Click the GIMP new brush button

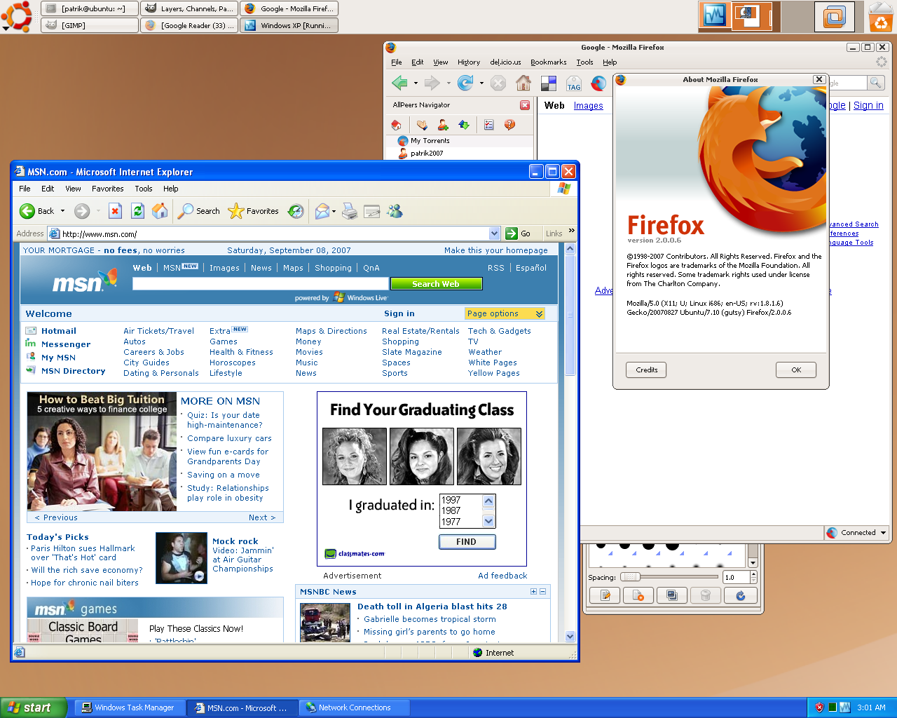pyautogui.click(x=638, y=595)
